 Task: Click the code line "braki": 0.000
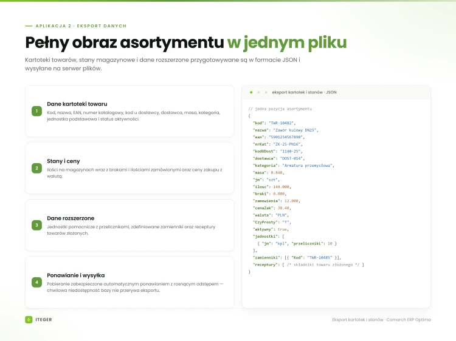(x=269, y=194)
